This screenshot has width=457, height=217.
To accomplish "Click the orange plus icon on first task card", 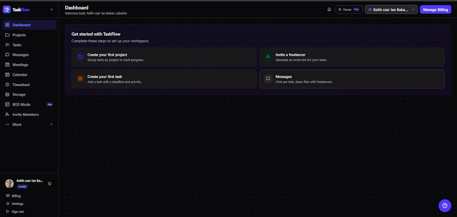I will click(80, 79).
